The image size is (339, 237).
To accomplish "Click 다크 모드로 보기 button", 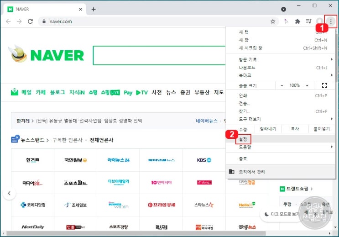I will tap(282, 214).
